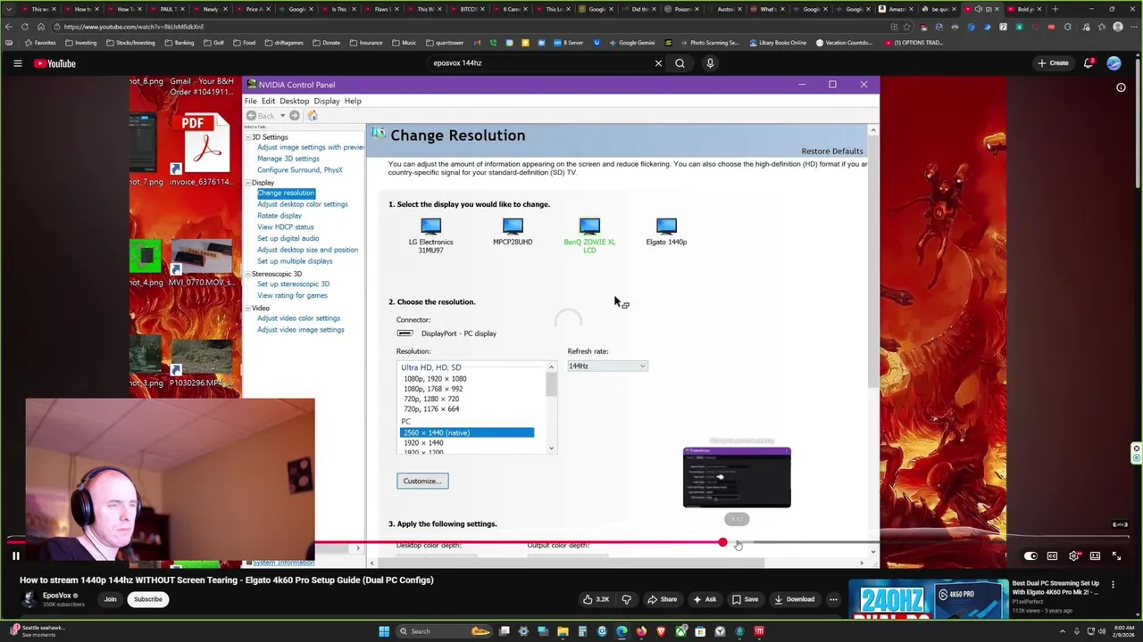Open Display menu in NVIDIA Control Panel video
1143x642 pixels.
pos(327,101)
